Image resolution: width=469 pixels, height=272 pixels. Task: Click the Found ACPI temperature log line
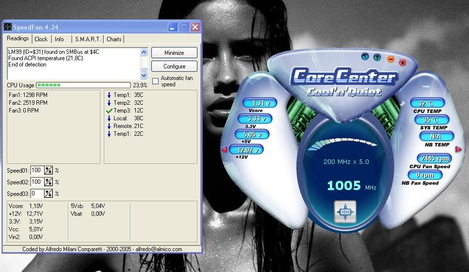[46, 58]
